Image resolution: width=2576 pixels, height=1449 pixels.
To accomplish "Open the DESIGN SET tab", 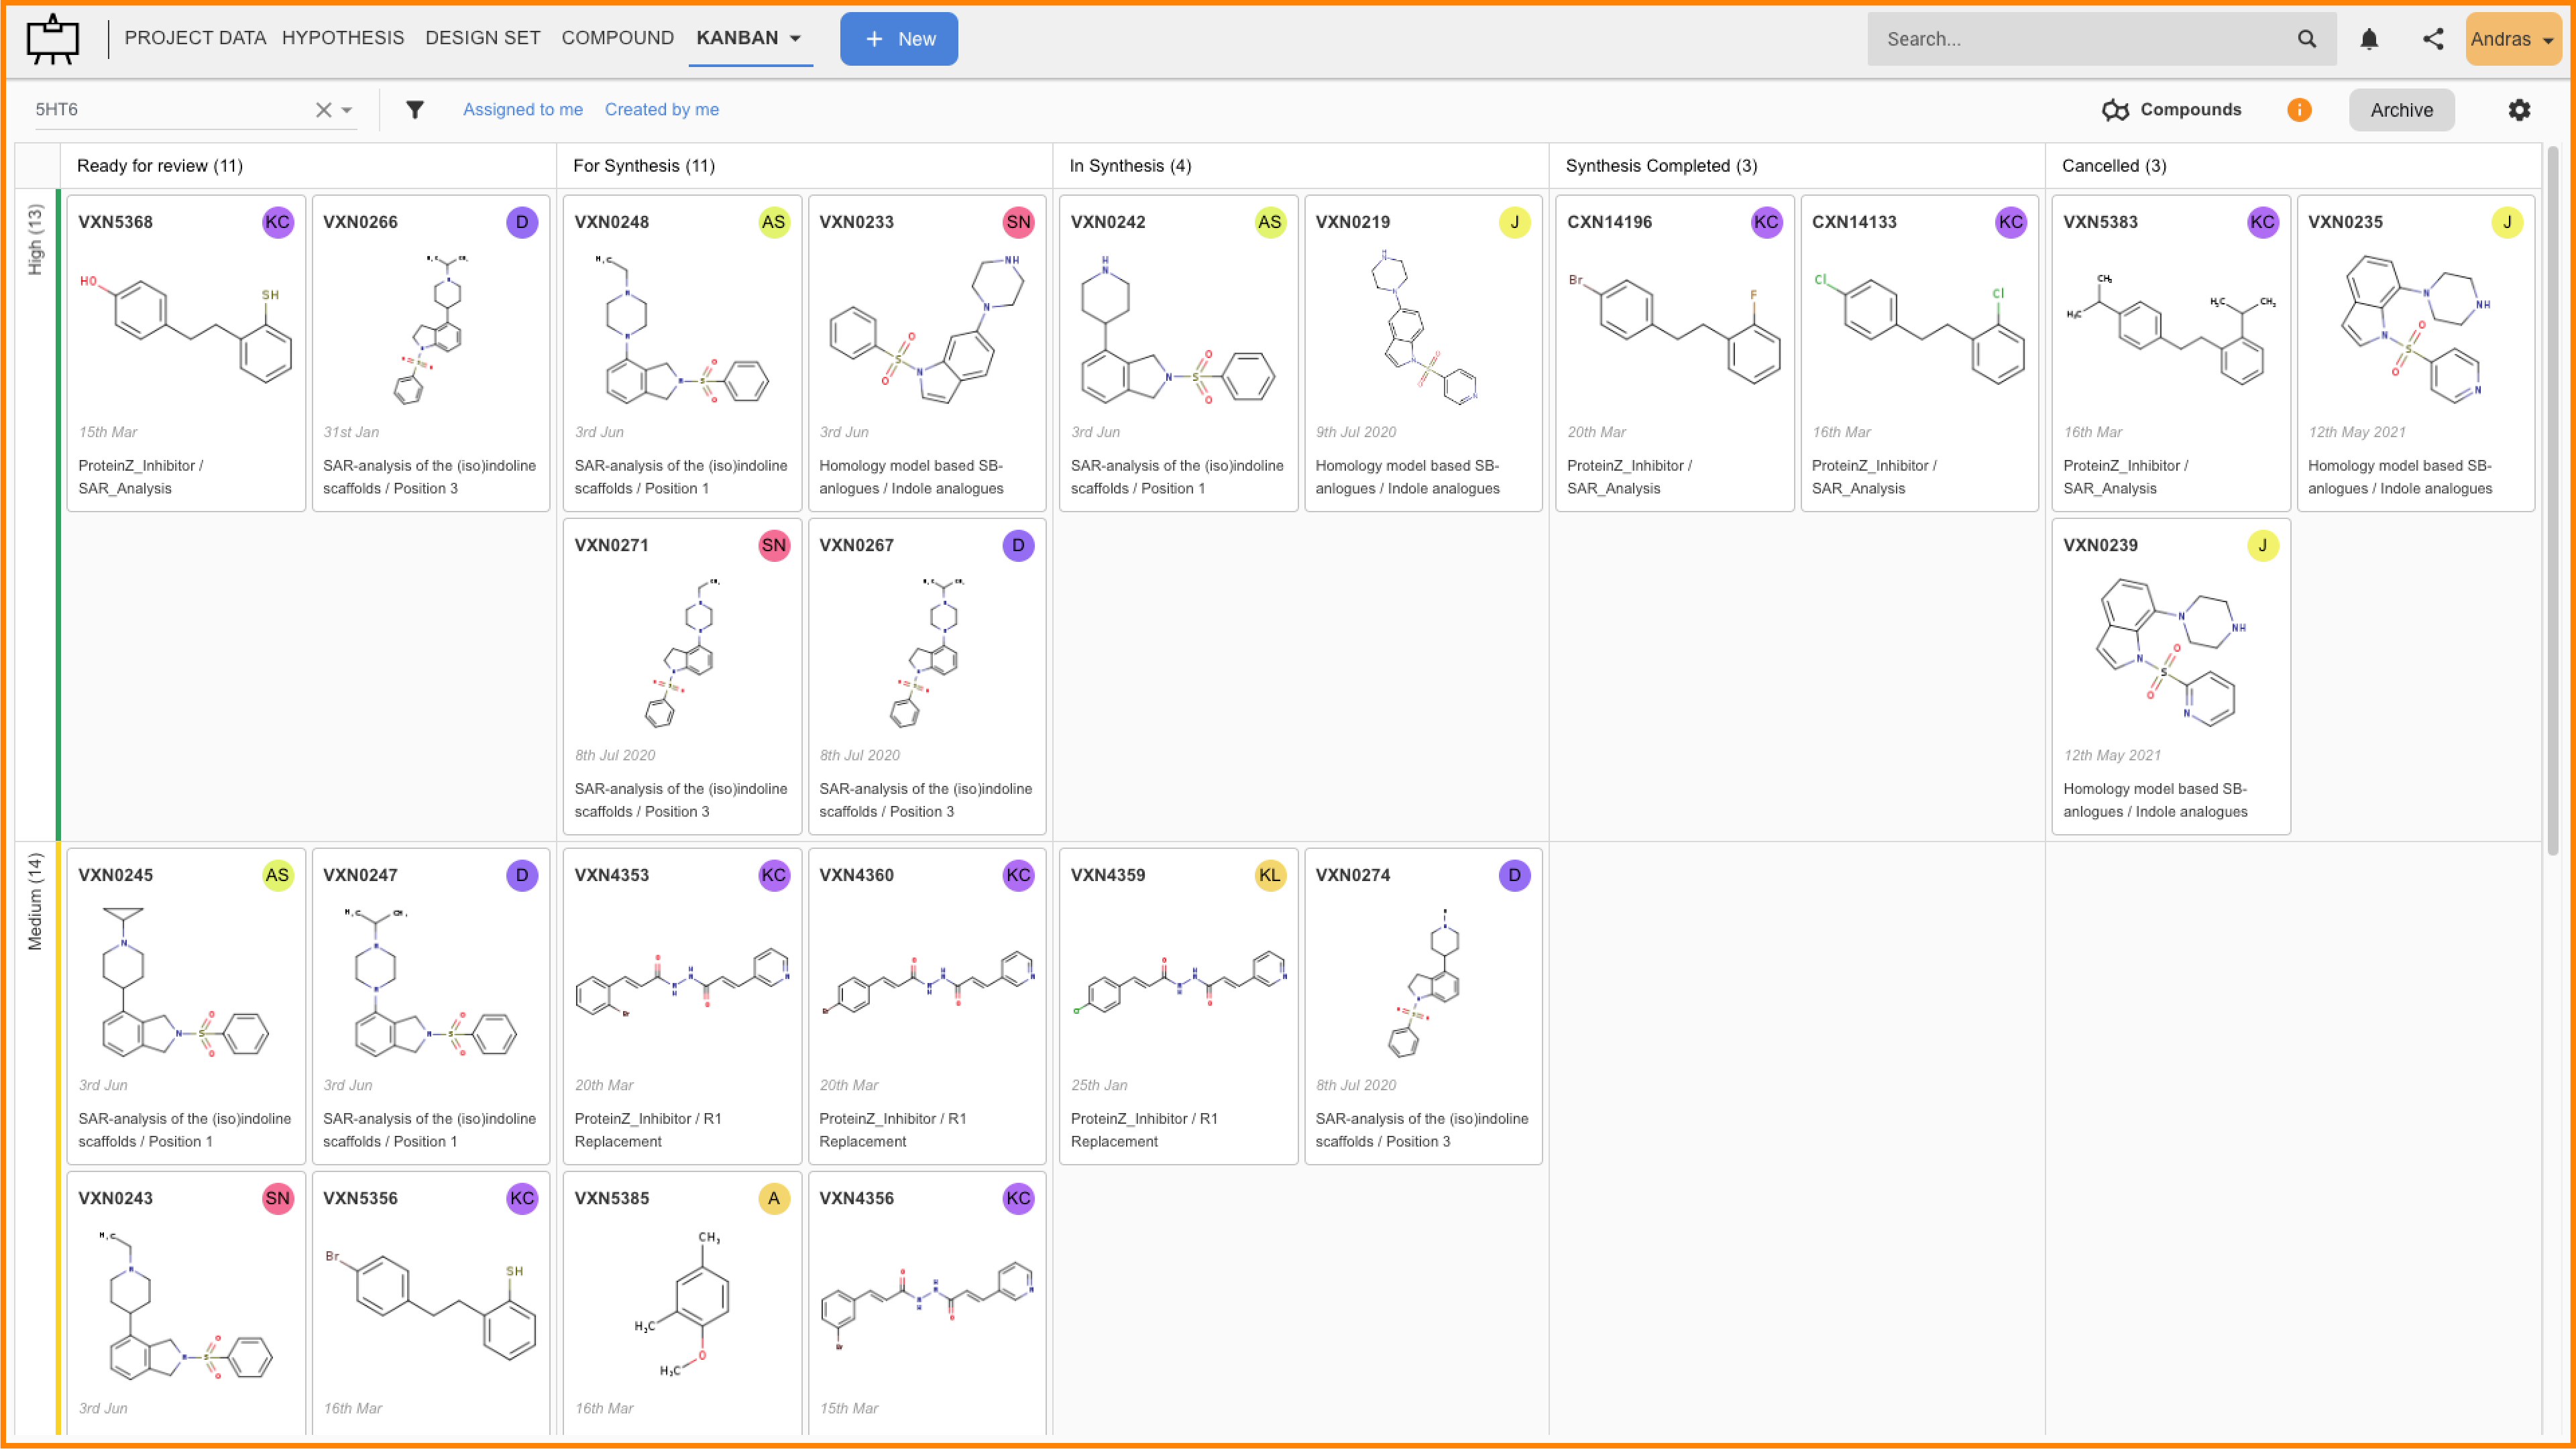I will (x=482, y=38).
